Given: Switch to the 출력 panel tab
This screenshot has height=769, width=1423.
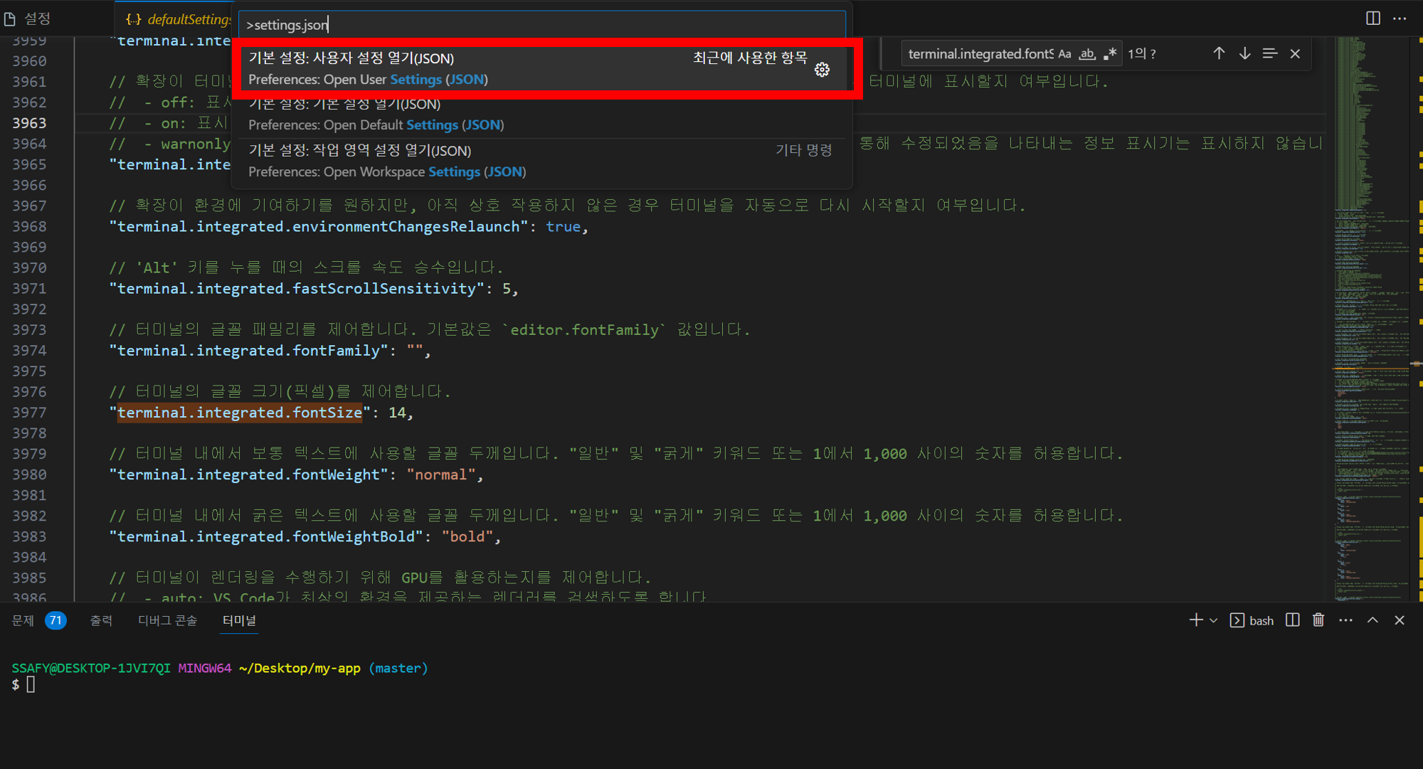Looking at the screenshot, I should pos(101,620).
